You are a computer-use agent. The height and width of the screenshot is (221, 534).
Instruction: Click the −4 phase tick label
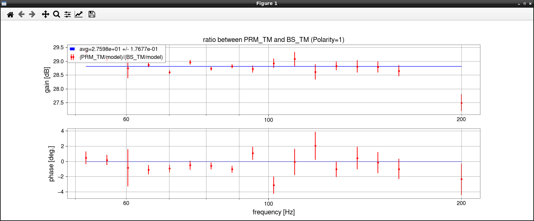(60, 192)
